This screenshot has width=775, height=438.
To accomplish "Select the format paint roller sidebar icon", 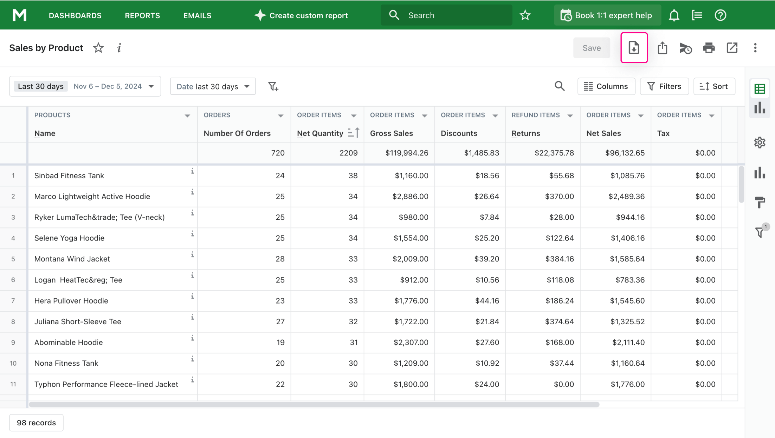I will point(760,202).
